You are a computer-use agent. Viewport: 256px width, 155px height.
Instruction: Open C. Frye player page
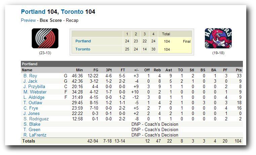click(31, 108)
